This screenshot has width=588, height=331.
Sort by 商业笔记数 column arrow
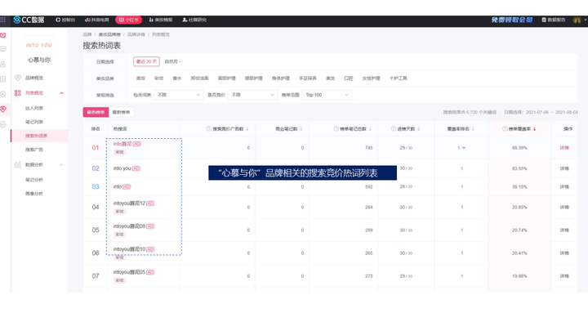coord(301,129)
